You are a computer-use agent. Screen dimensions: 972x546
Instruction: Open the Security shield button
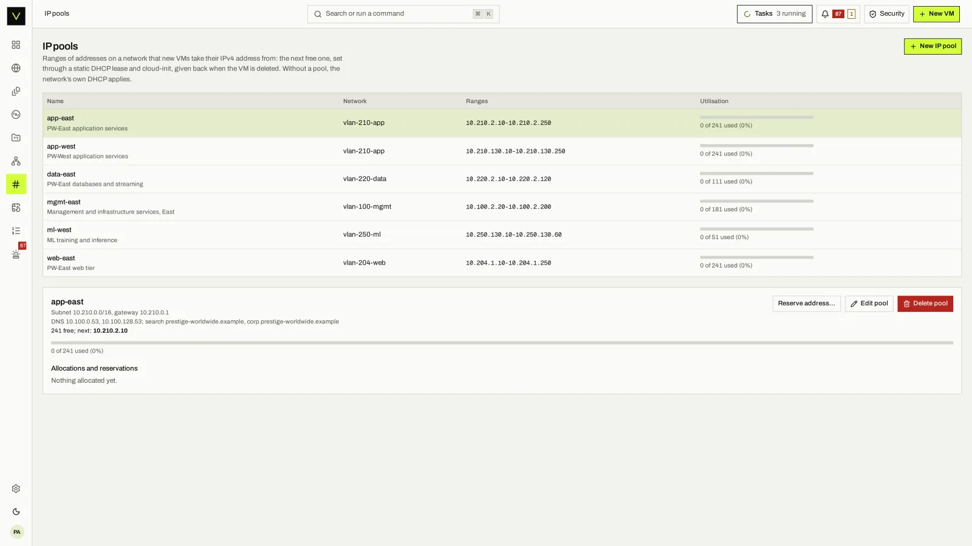point(886,14)
